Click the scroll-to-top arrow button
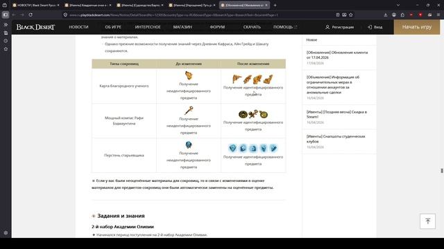 coord(427,221)
